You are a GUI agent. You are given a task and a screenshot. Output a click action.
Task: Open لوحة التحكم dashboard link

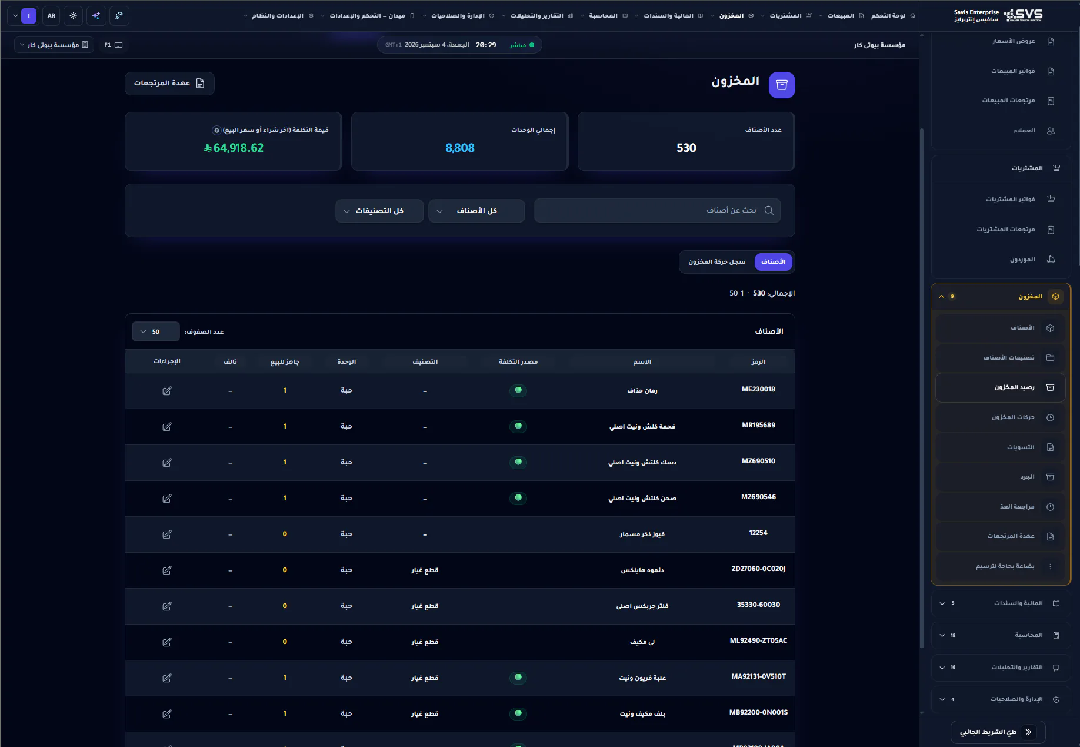coord(893,16)
